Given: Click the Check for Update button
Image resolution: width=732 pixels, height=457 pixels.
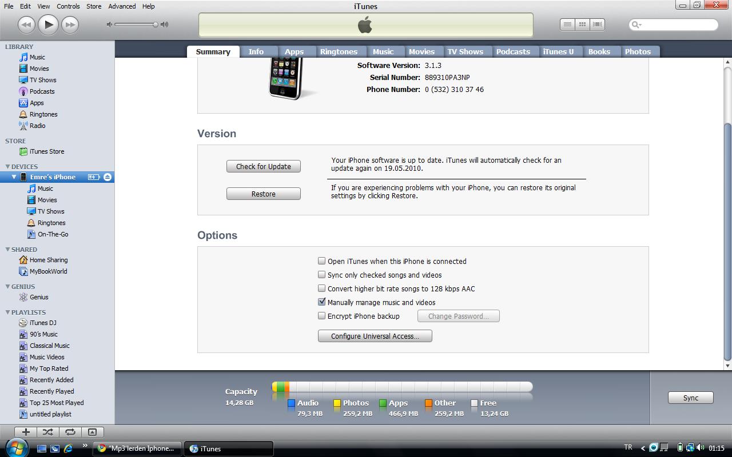Looking at the screenshot, I should coord(263,166).
